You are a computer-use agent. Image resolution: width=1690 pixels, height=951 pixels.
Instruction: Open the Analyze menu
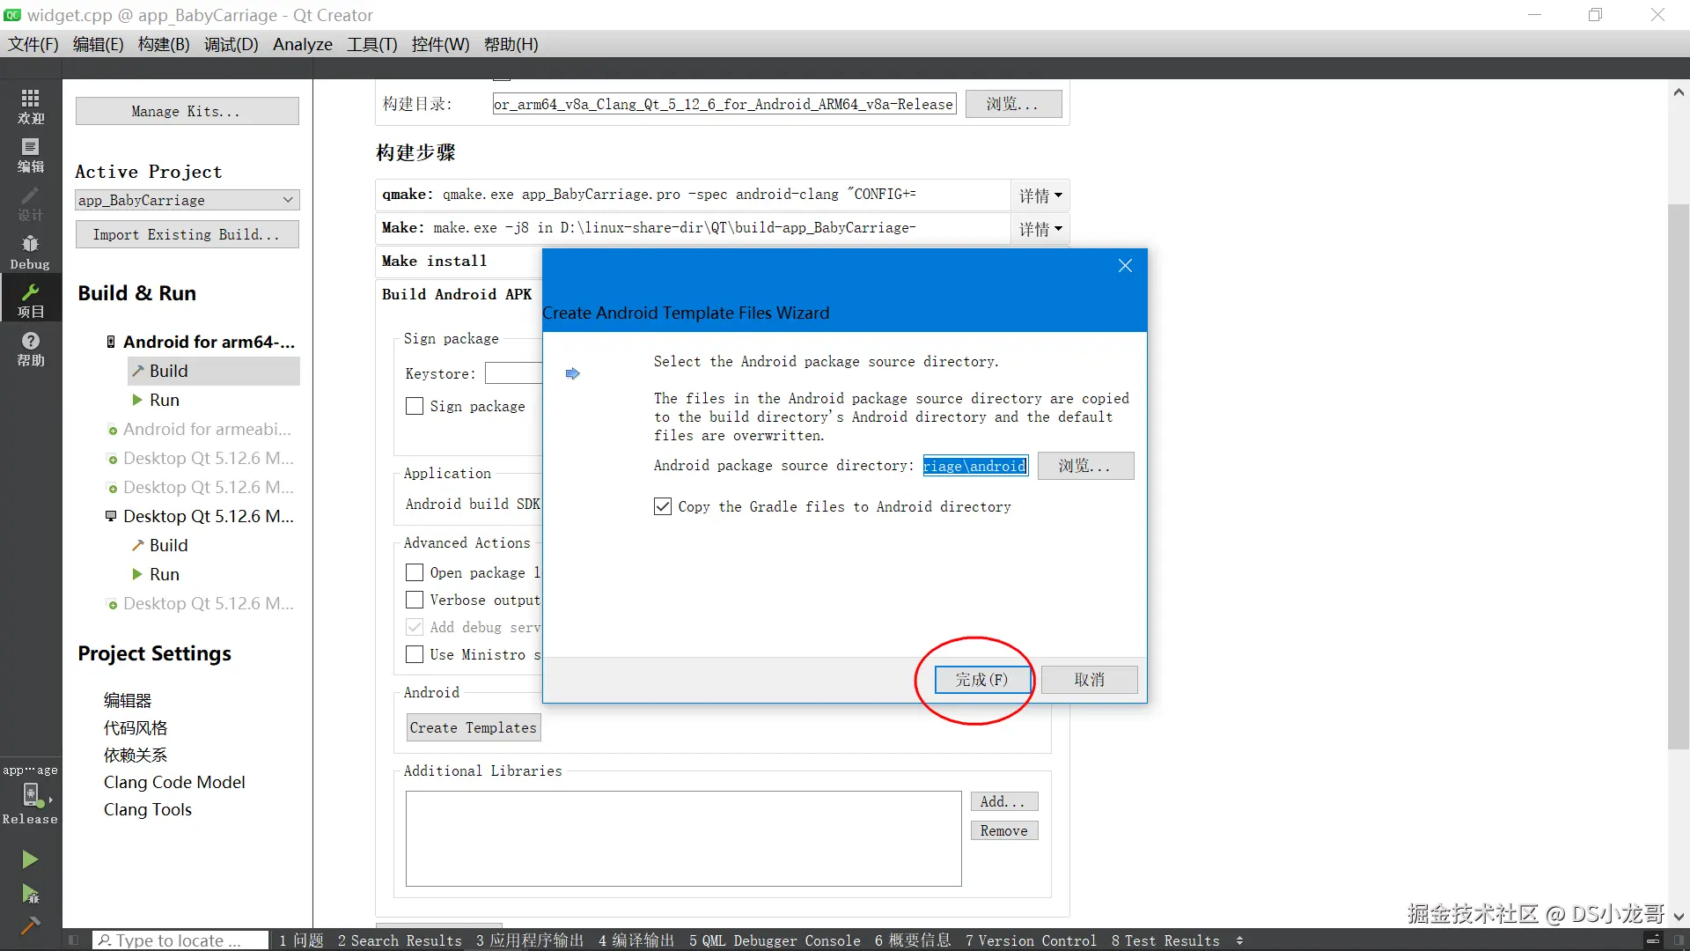pos(302,44)
